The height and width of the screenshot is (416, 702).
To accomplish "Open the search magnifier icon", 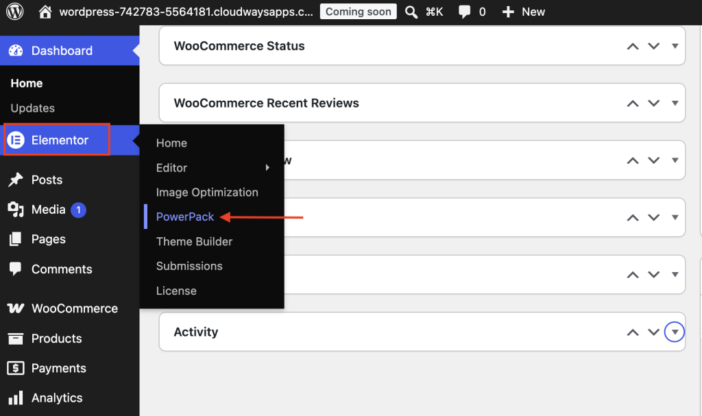I will 411,12.
